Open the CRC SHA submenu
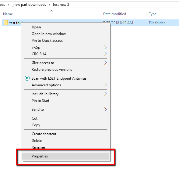 click(66, 54)
